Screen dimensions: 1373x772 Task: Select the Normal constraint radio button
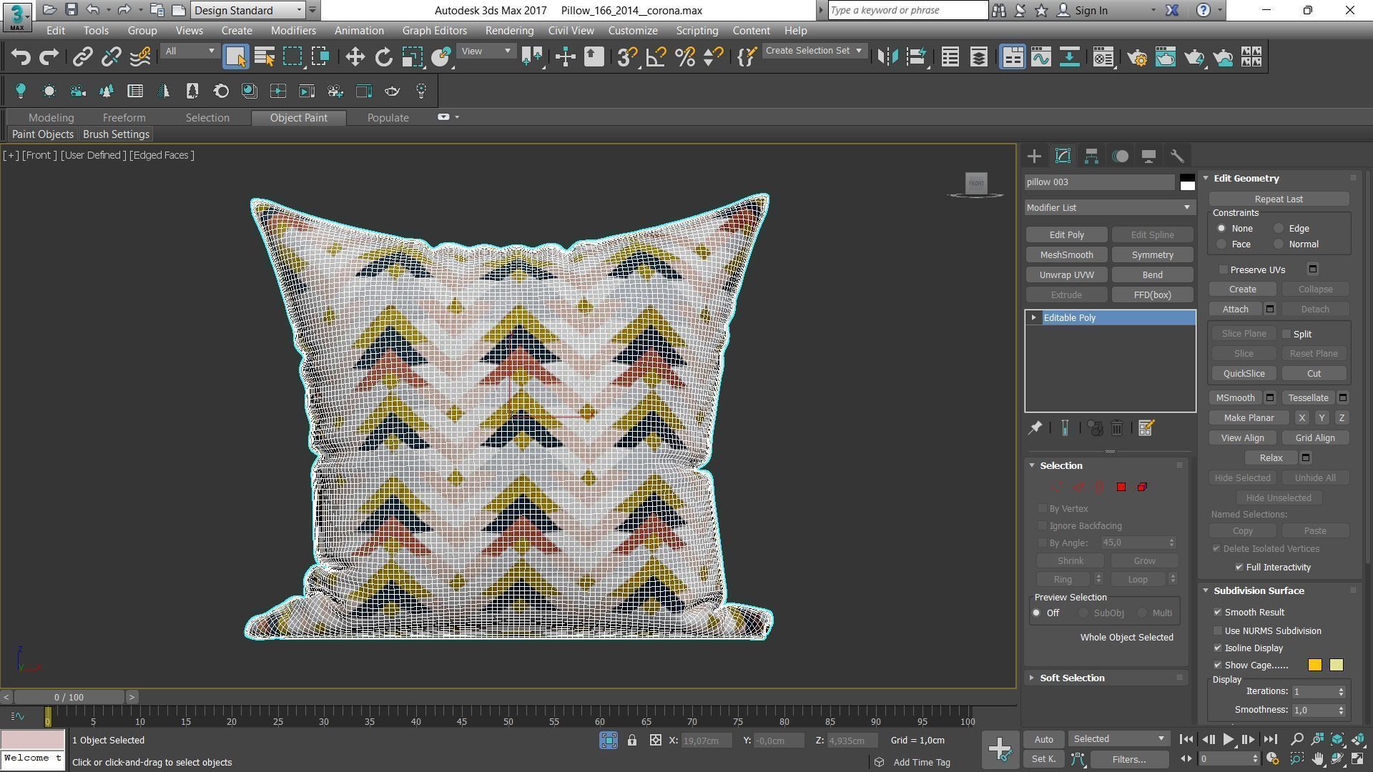(1279, 244)
